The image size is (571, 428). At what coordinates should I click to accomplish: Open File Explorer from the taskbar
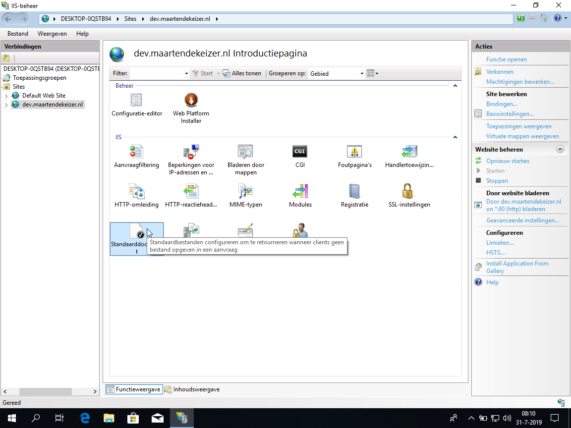(x=109, y=418)
